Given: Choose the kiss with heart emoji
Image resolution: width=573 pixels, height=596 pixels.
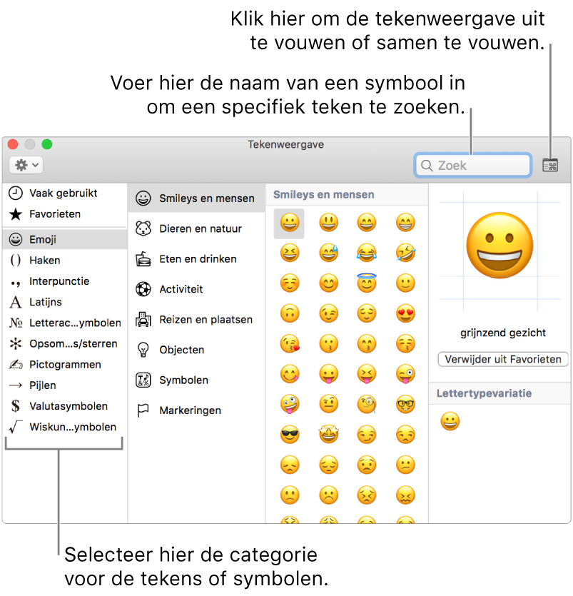Looking at the screenshot, I should [x=290, y=344].
